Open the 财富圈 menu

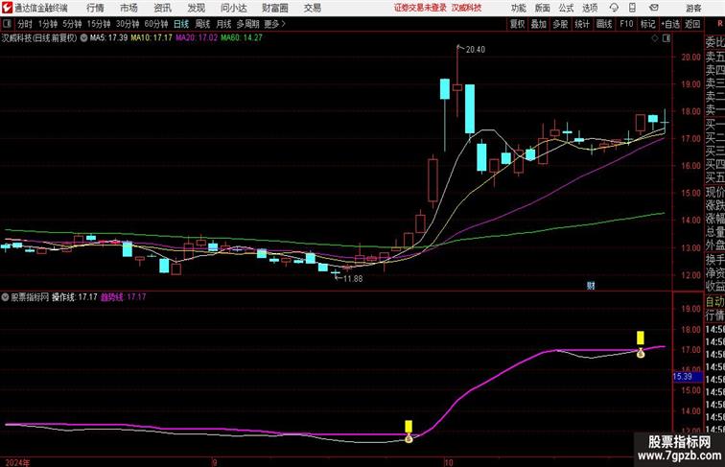point(275,8)
